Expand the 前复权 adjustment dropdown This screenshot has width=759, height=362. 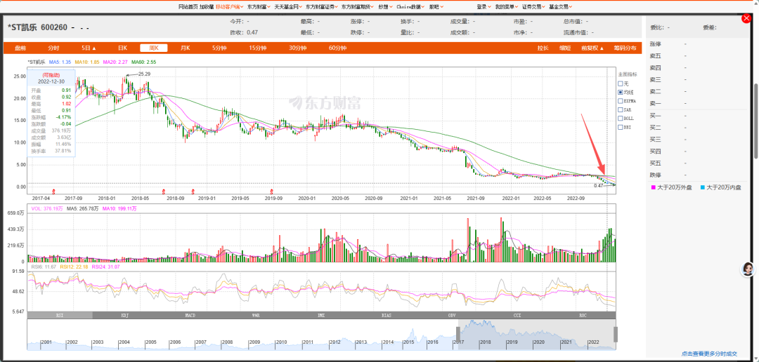pos(592,48)
